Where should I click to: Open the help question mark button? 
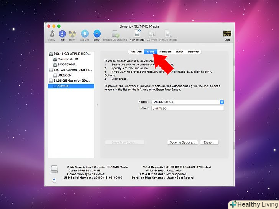click(x=54, y=180)
